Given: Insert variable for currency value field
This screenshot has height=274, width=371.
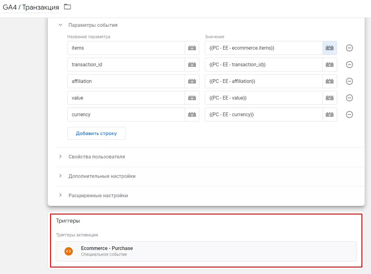Looking at the screenshot, I should point(330,115).
